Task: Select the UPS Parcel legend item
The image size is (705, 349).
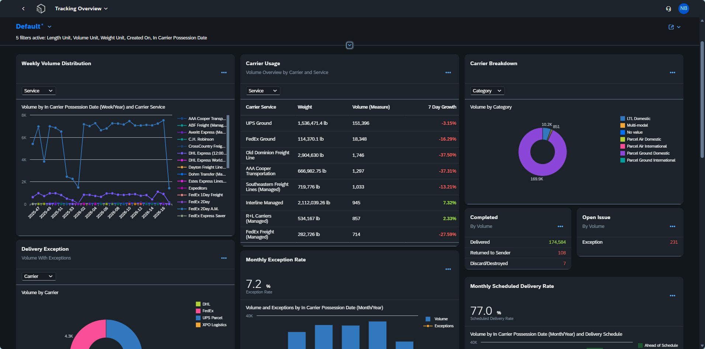Action: click(209, 318)
